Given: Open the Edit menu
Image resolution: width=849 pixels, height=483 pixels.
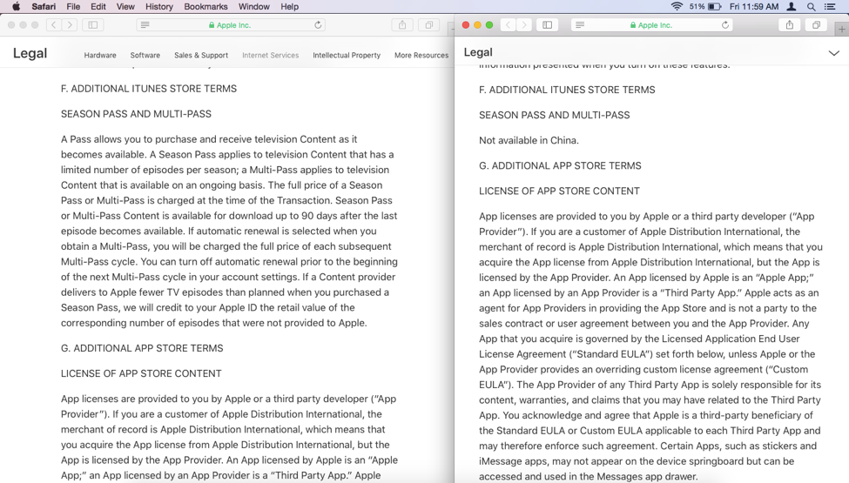Looking at the screenshot, I should coord(98,6).
